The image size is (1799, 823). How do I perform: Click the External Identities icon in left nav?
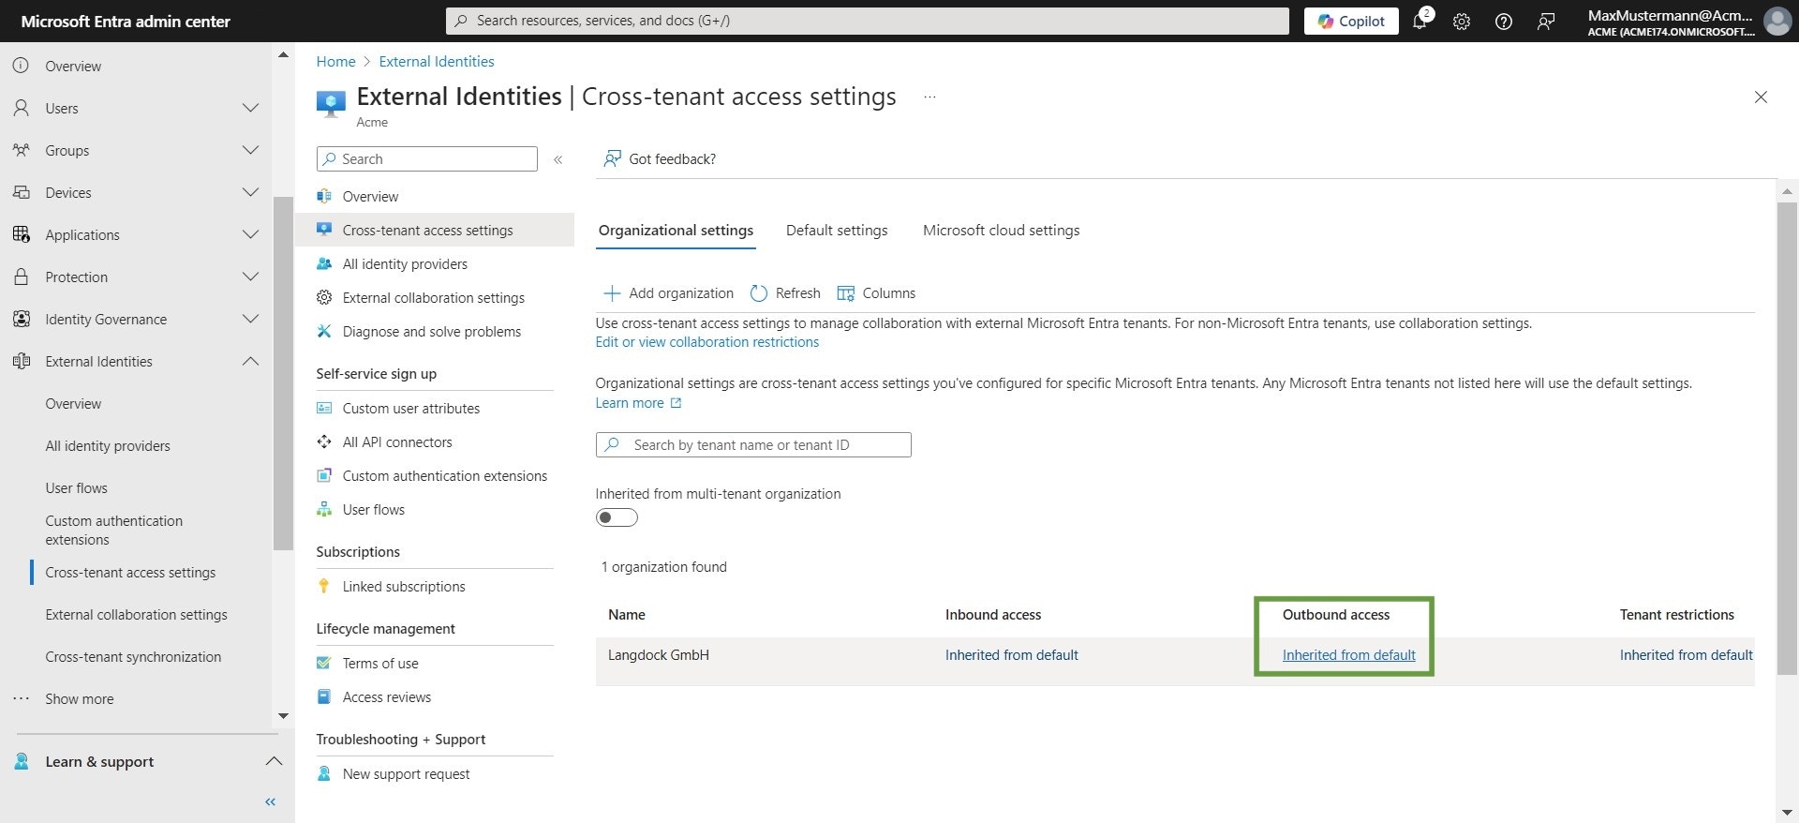[21, 361]
